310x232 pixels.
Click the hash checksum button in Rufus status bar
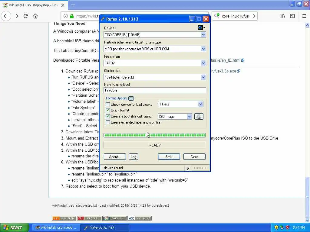click(x=188, y=168)
